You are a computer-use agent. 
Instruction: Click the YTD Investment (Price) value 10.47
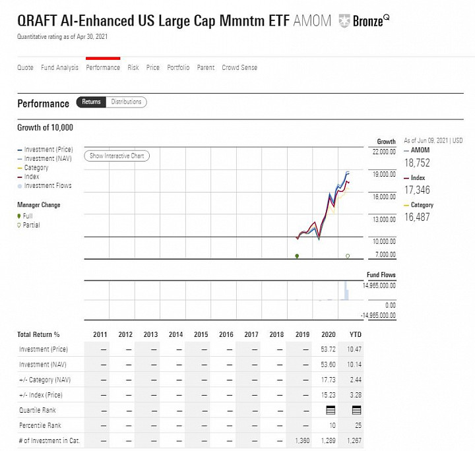click(354, 349)
